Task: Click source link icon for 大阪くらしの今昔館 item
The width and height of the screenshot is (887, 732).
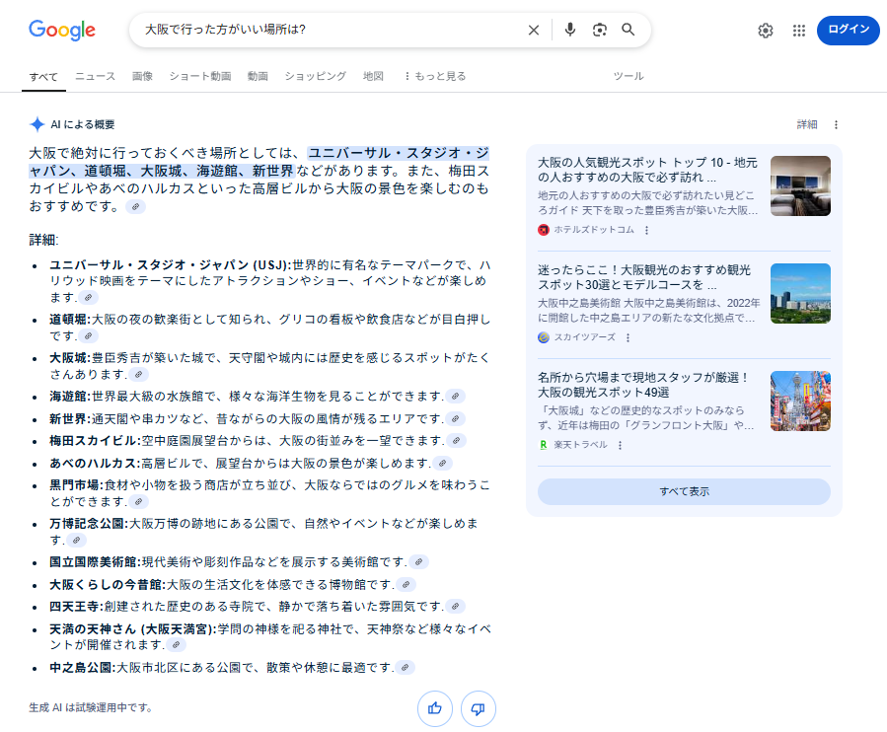Action: pos(407,585)
